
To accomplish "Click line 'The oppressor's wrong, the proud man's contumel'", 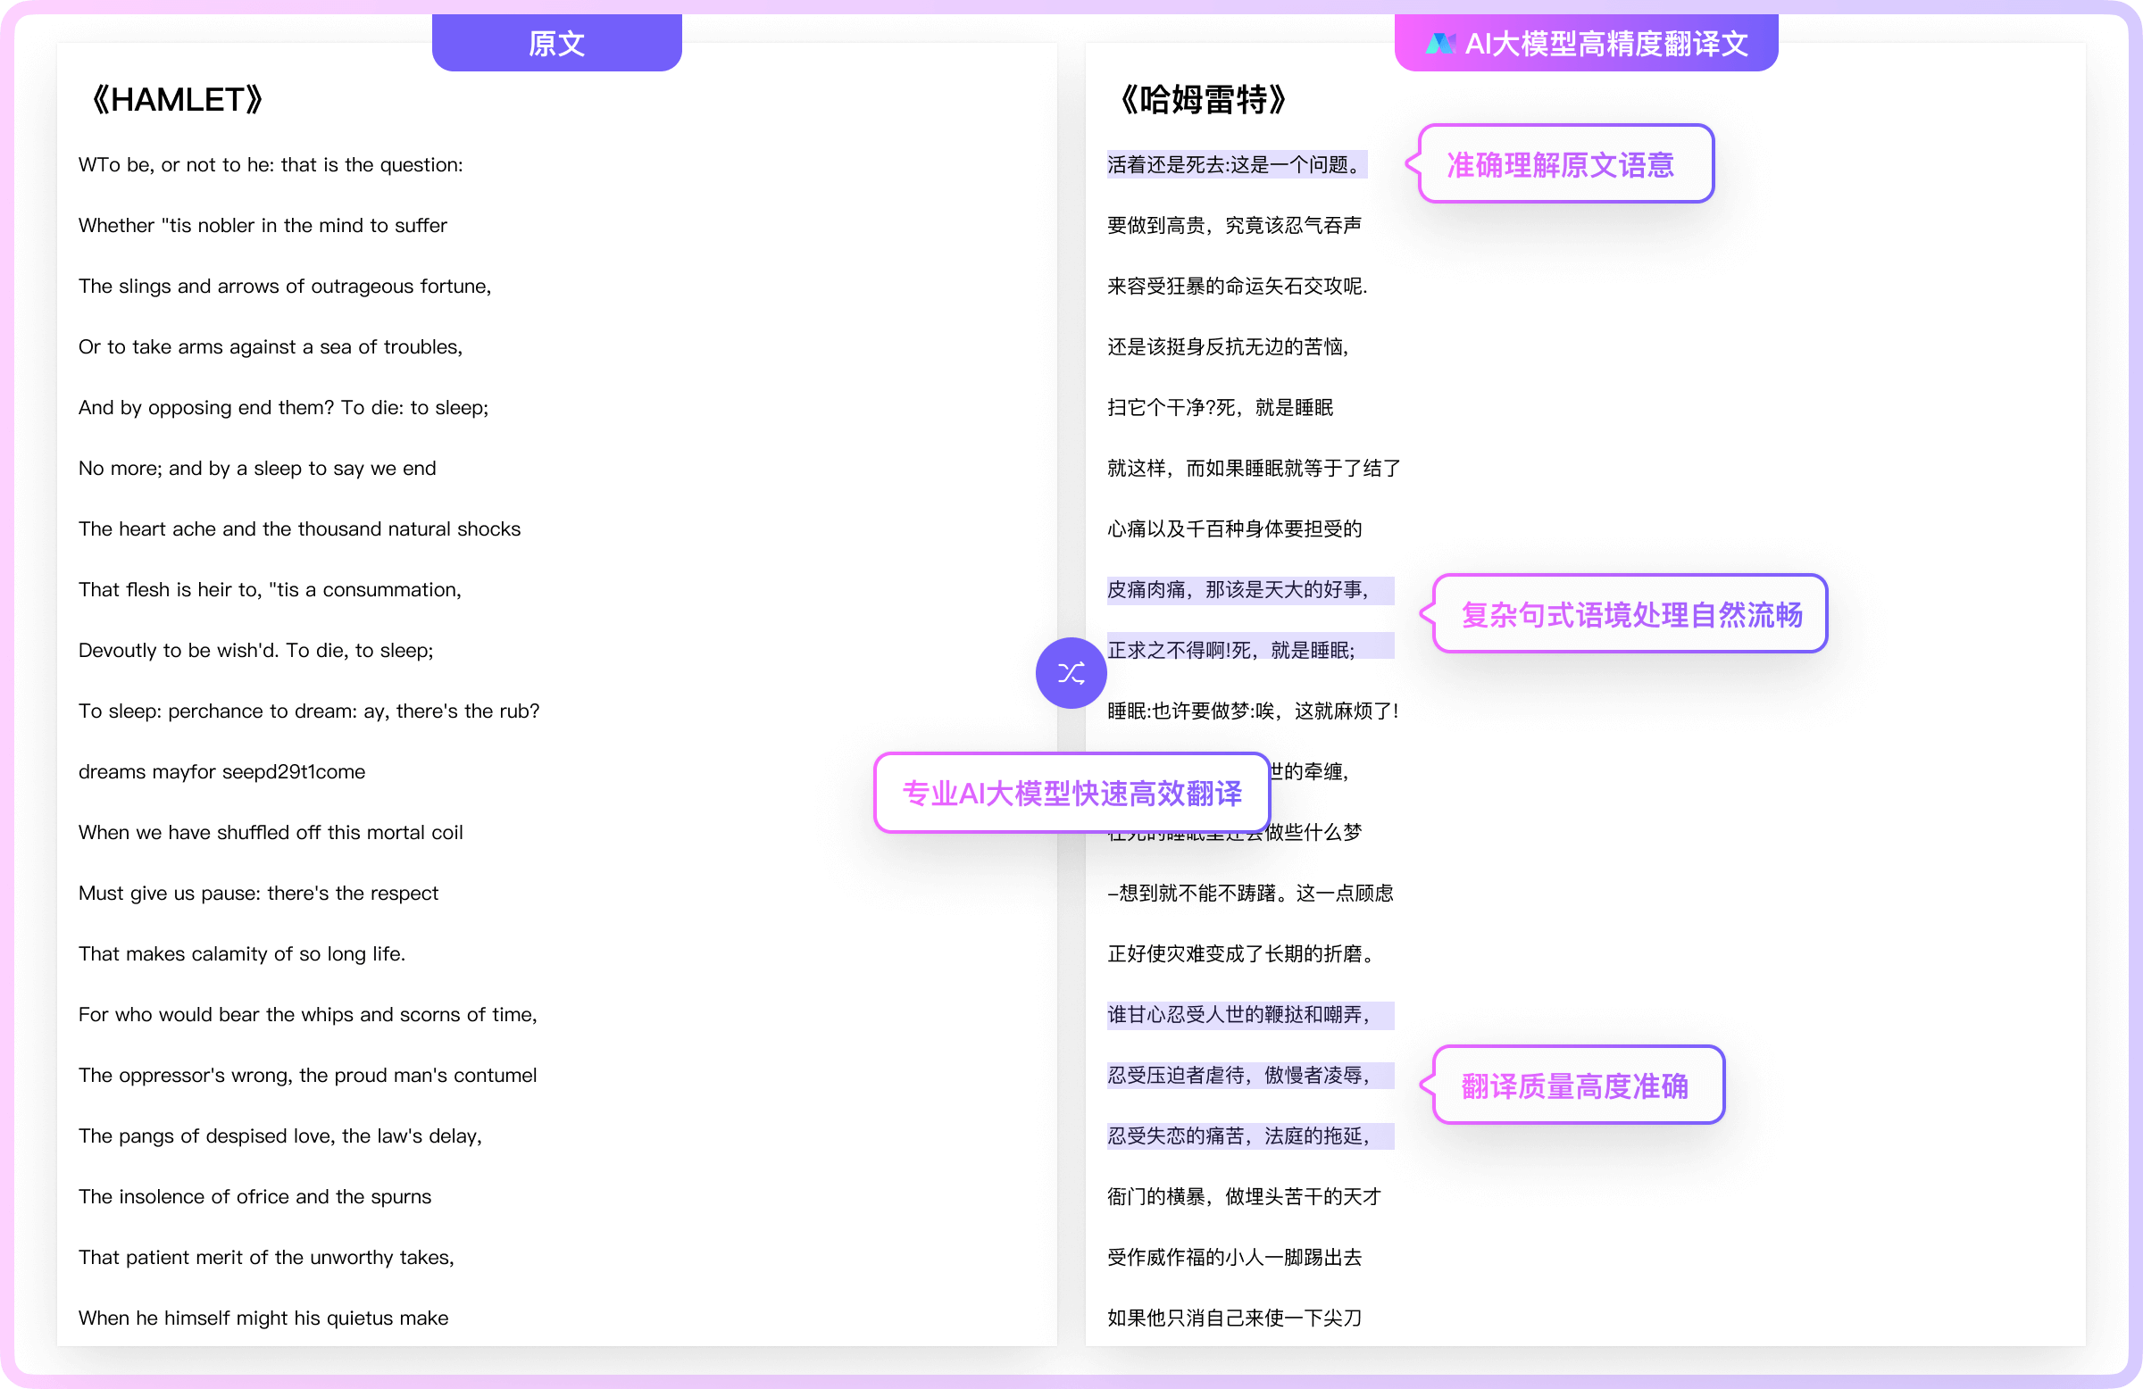I will (307, 1075).
